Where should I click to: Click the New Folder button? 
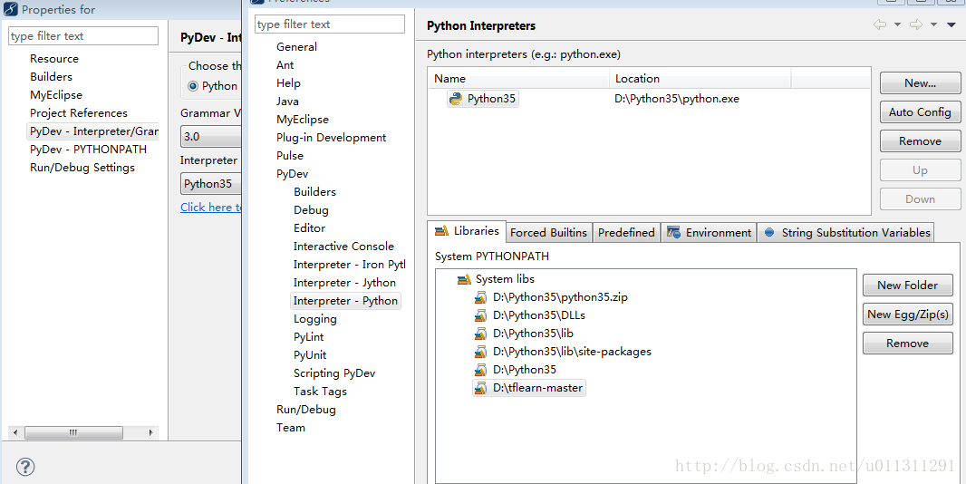(x=907, y=285)
